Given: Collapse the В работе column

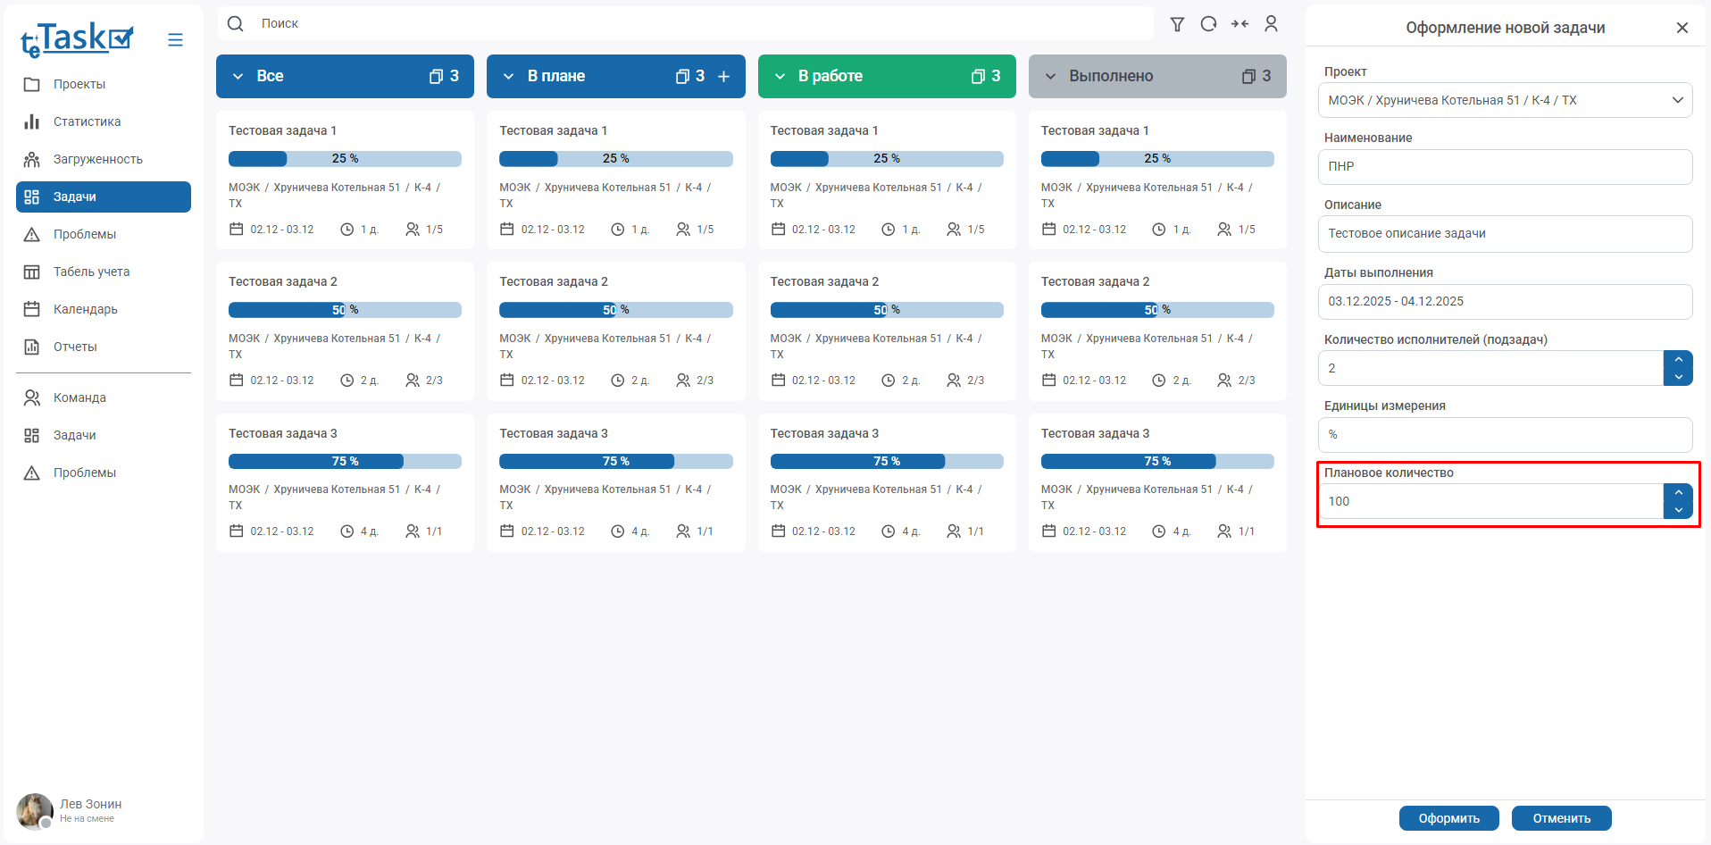Looking at the screenshot, I should (x=780, y=77).
